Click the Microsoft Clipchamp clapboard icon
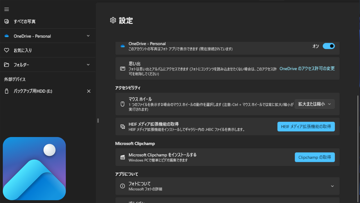This screenshot has width=360, height=203. (x=123, y=157)
